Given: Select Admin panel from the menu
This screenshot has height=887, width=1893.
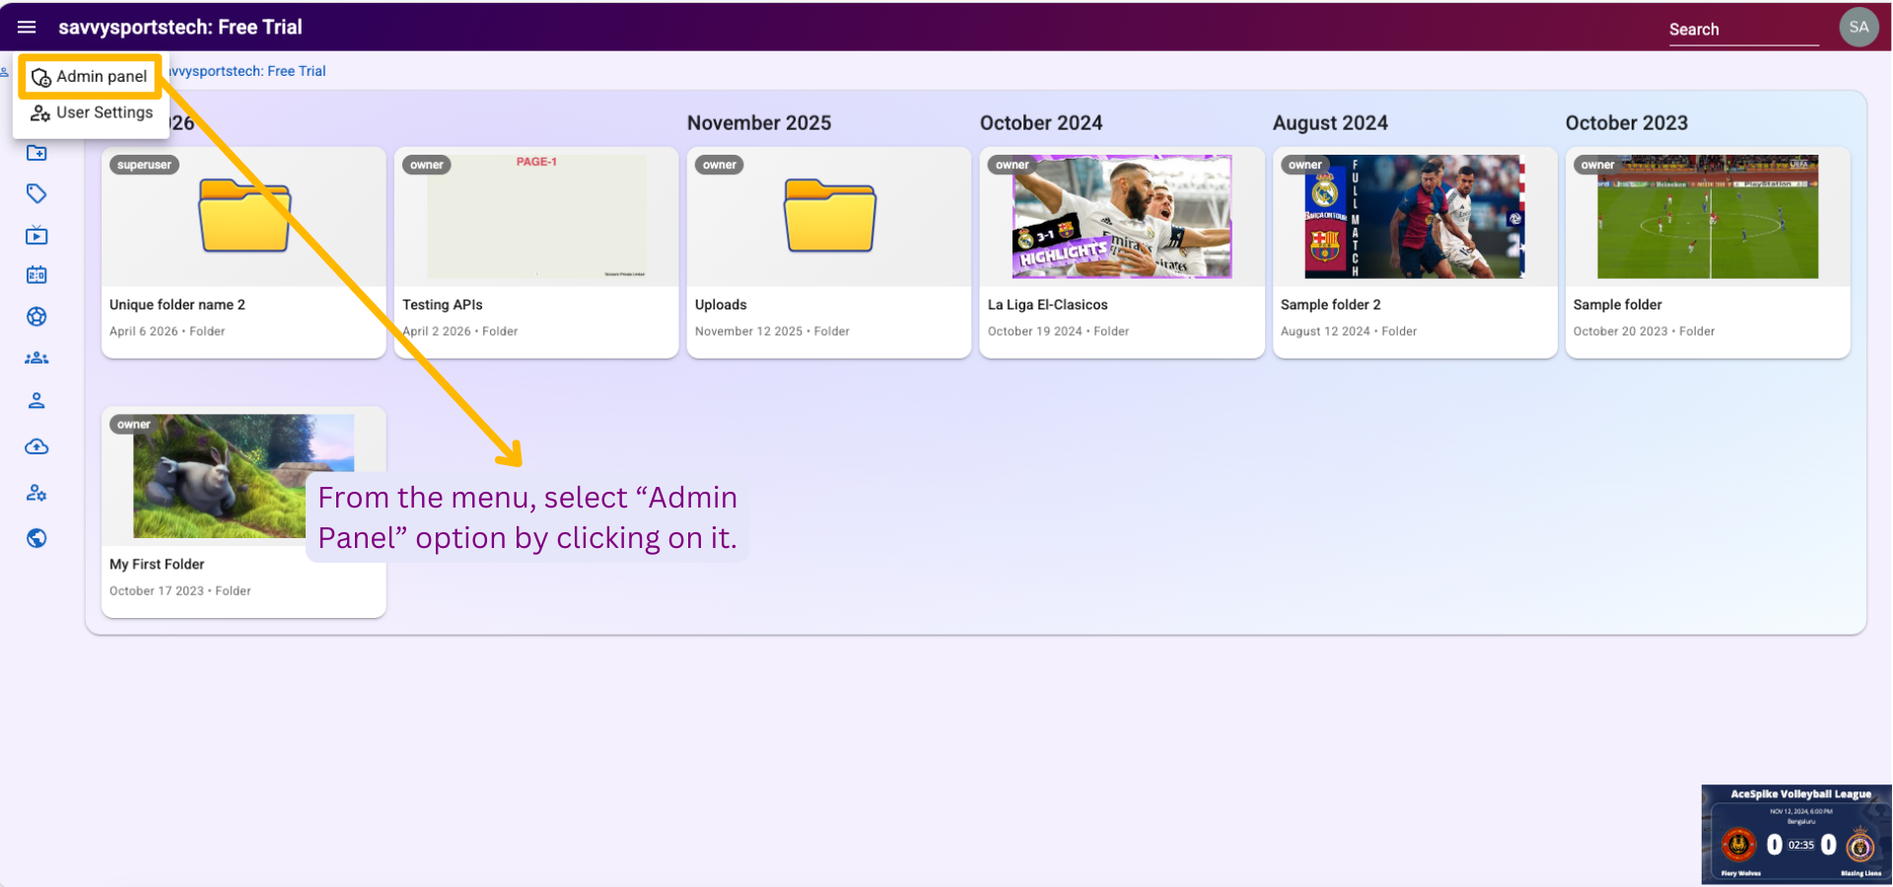Looking at the screenshot, I should (91, 77).
